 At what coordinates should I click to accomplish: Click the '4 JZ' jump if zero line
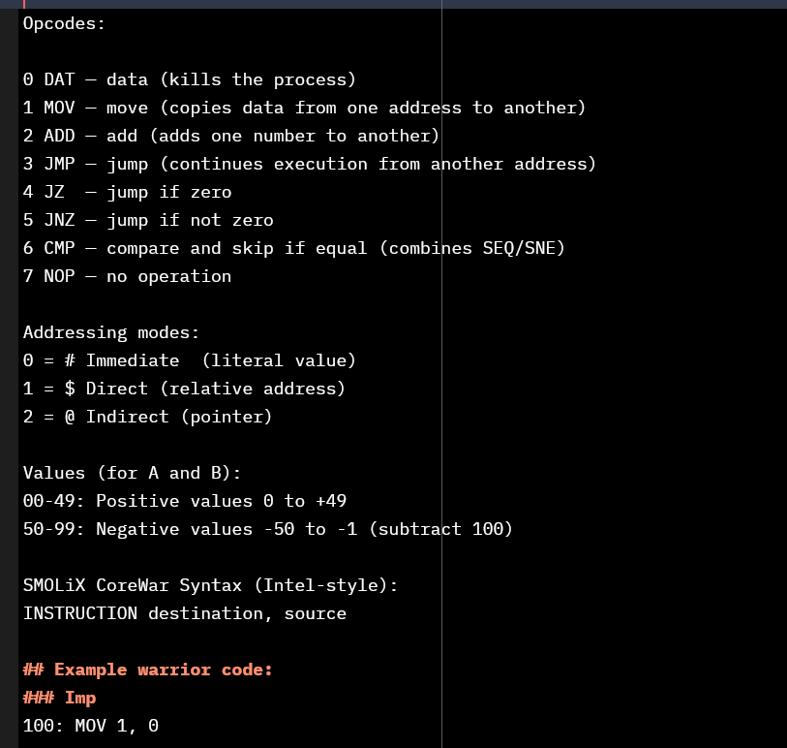click(x=128, y=192)
